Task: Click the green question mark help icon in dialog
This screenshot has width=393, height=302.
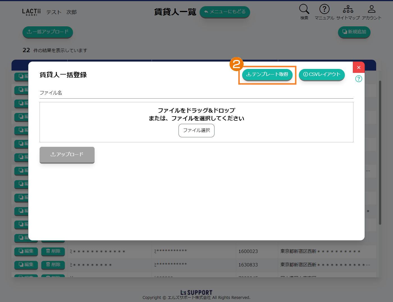Action: point(358,79)
